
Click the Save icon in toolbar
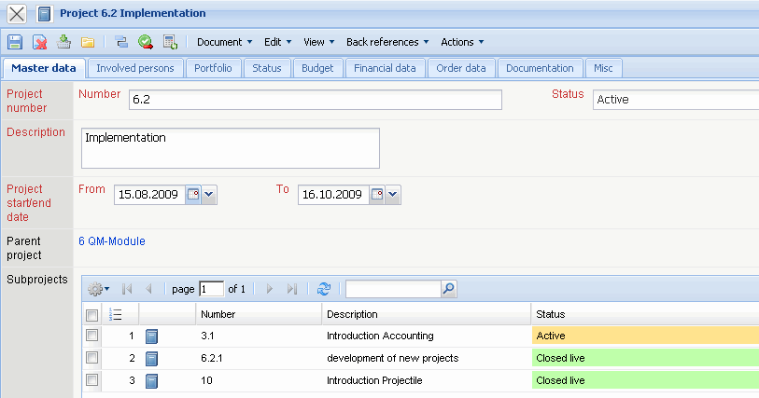15,42
